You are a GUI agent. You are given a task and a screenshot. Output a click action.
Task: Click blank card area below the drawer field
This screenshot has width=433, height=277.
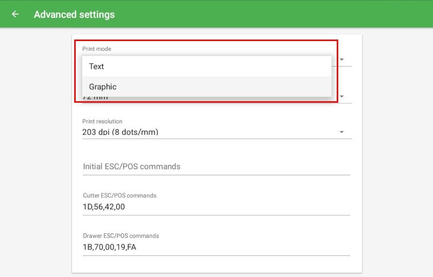tap(216, 264)
